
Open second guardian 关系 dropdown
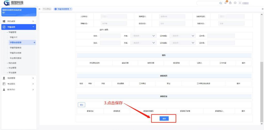143,43
